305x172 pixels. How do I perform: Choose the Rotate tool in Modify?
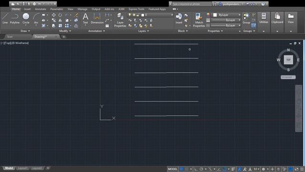click(60, 15)
